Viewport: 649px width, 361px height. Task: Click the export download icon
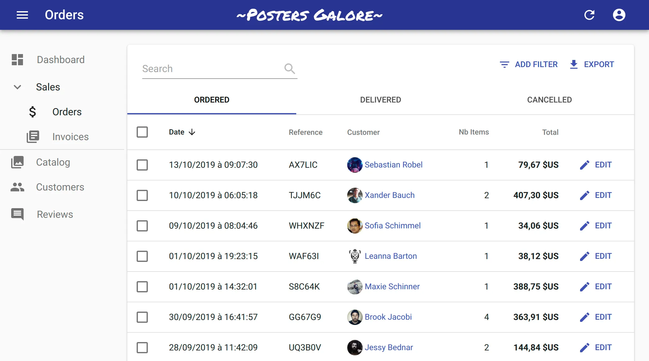(574, 64)
